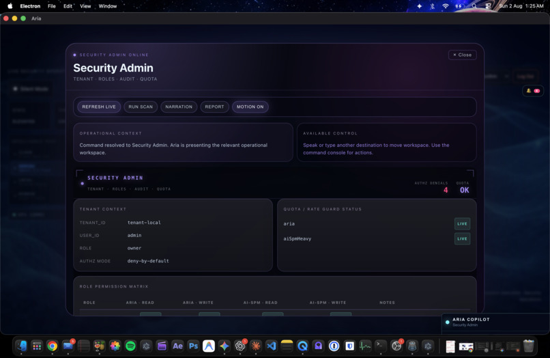Image resolution: width=550 pixels, height=358 pixels.
Task: Open the Edit menu
Action: tap(68, 6)
